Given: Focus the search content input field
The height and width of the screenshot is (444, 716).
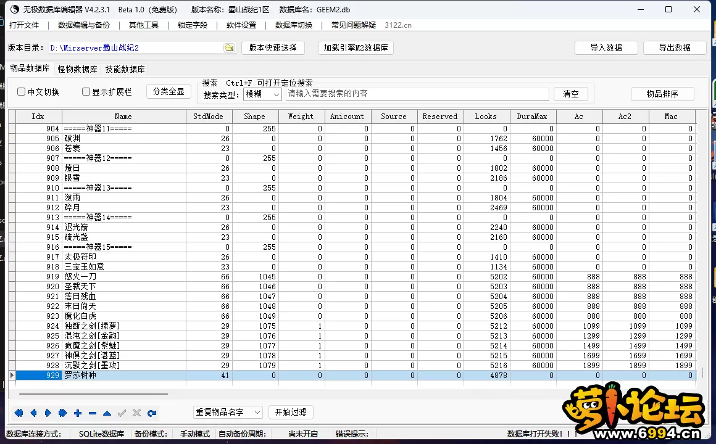Looking at the screenshot, I should (x=417, y=94).
